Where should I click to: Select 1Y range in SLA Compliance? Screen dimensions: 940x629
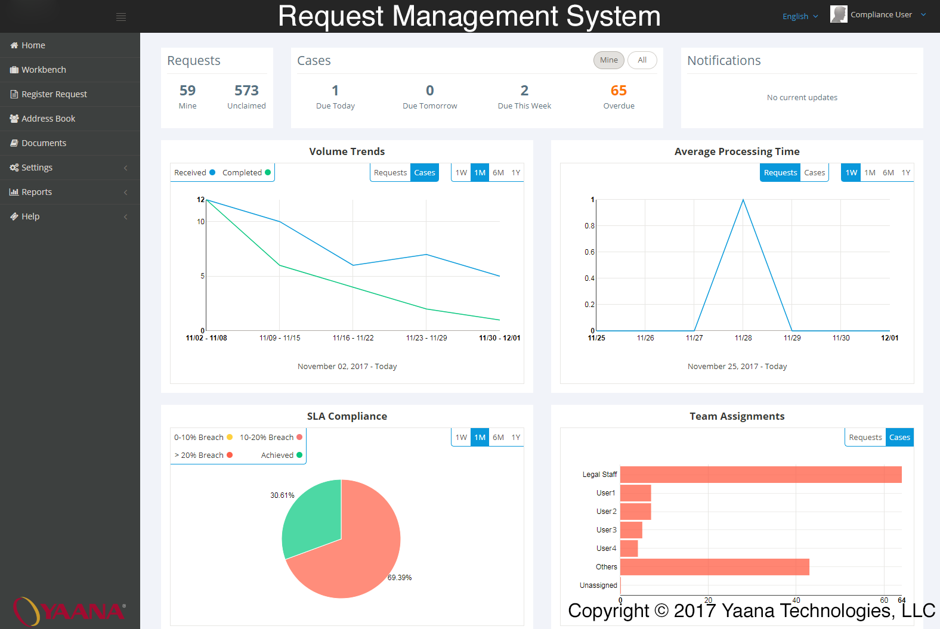516,438
